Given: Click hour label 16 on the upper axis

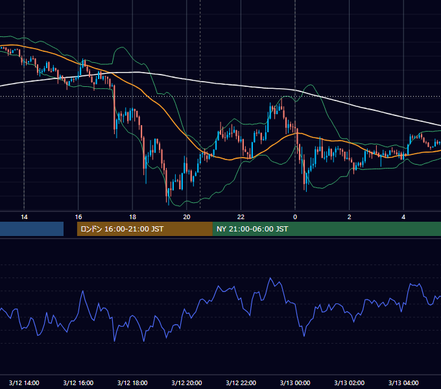Looking at the screenshot, I should 78,217.
